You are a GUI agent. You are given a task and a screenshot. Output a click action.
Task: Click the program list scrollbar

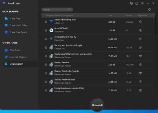point(156,25)
